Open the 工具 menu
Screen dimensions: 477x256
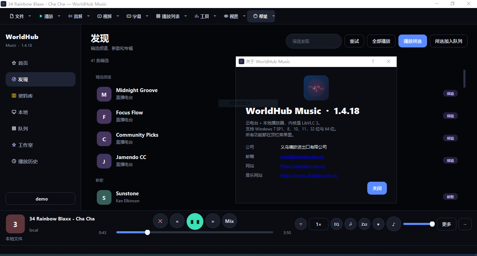click(202, 16)
